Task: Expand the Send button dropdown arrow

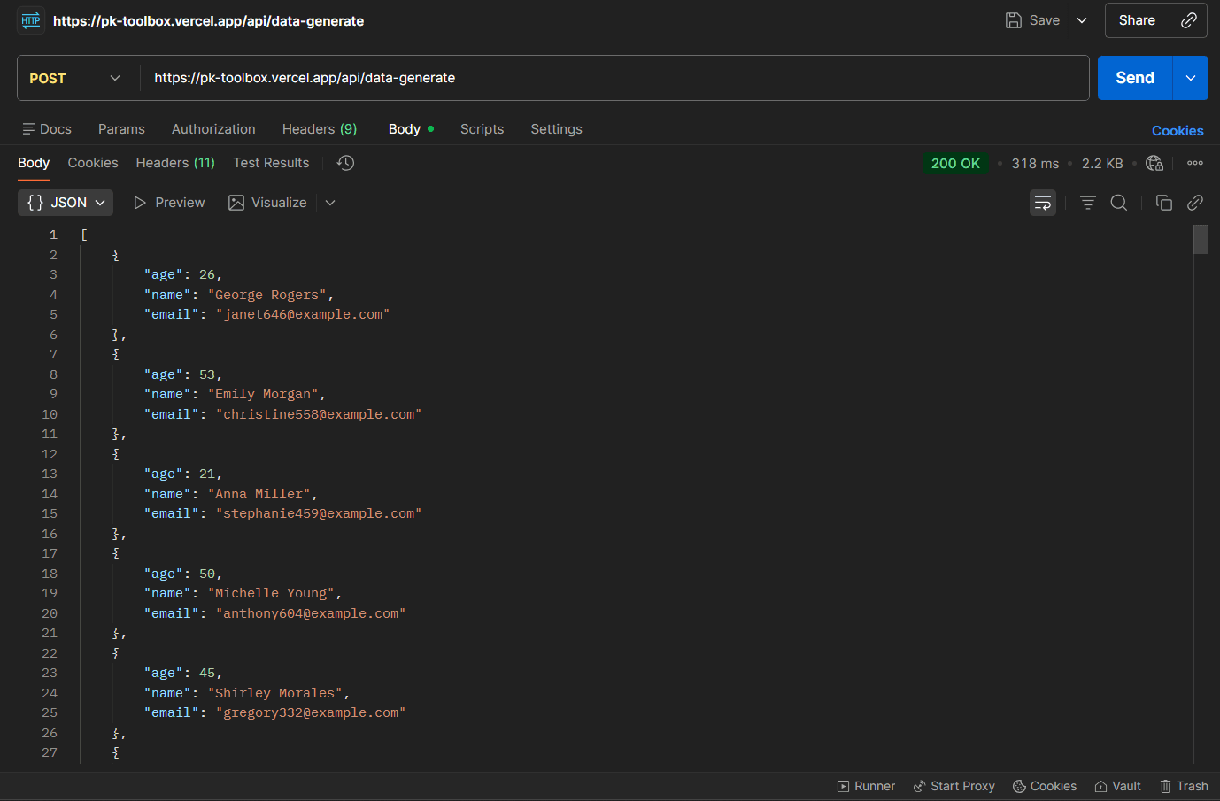Action: click(1191, 78)
